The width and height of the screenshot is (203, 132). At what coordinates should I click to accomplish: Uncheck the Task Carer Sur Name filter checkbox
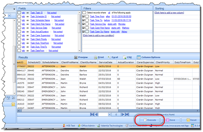click(x=83, y=31)
